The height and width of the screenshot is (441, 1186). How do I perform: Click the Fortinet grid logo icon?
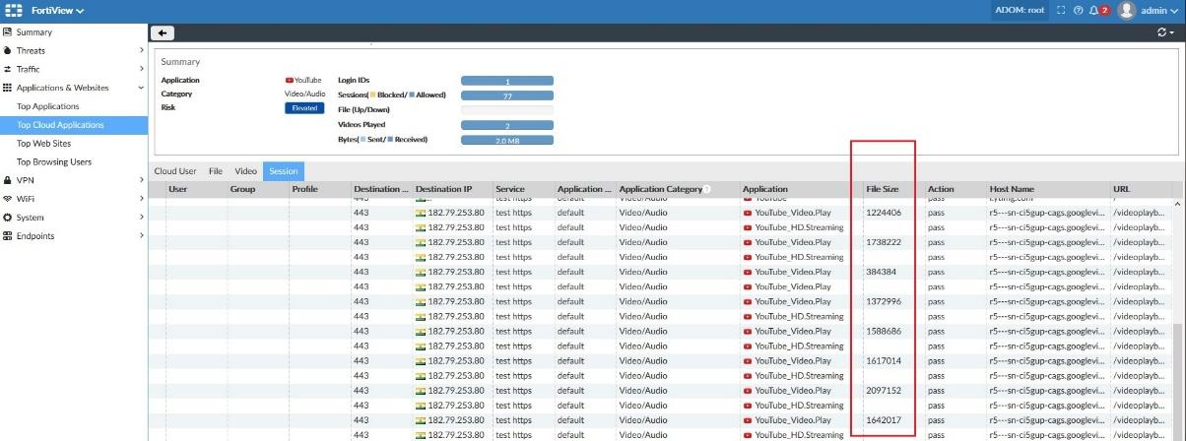pos(14,11)
